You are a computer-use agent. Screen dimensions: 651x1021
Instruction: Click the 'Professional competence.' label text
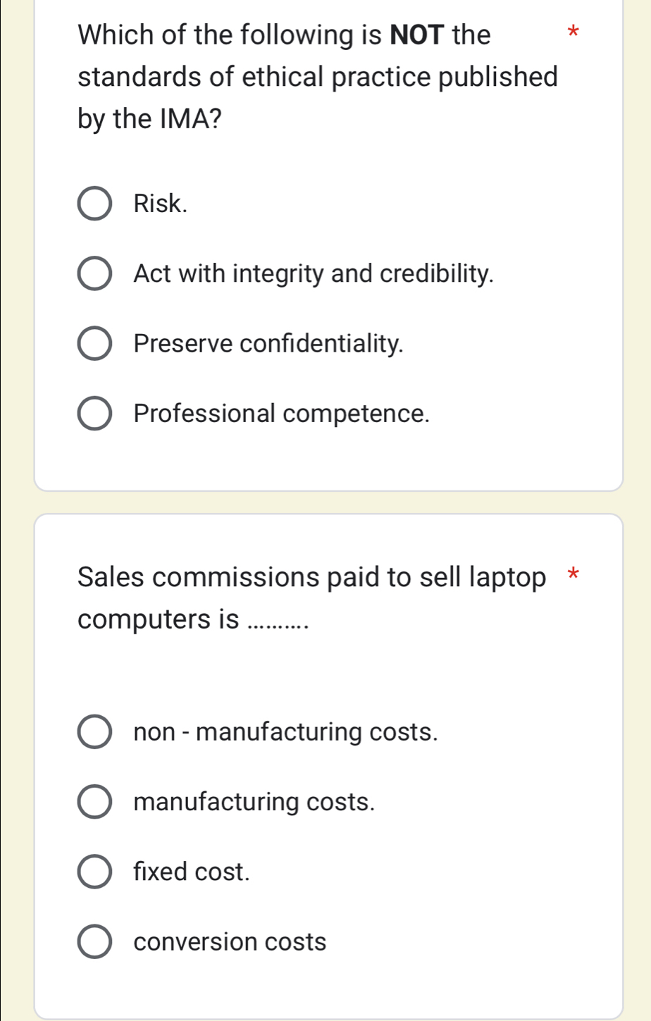(281, 414)
